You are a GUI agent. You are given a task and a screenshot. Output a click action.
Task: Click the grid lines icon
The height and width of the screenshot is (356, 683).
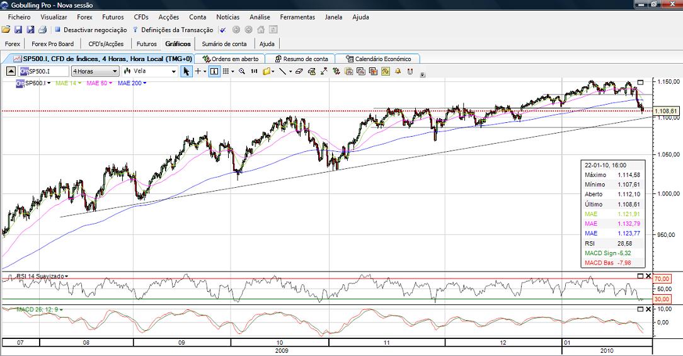[x=226, y=71]
